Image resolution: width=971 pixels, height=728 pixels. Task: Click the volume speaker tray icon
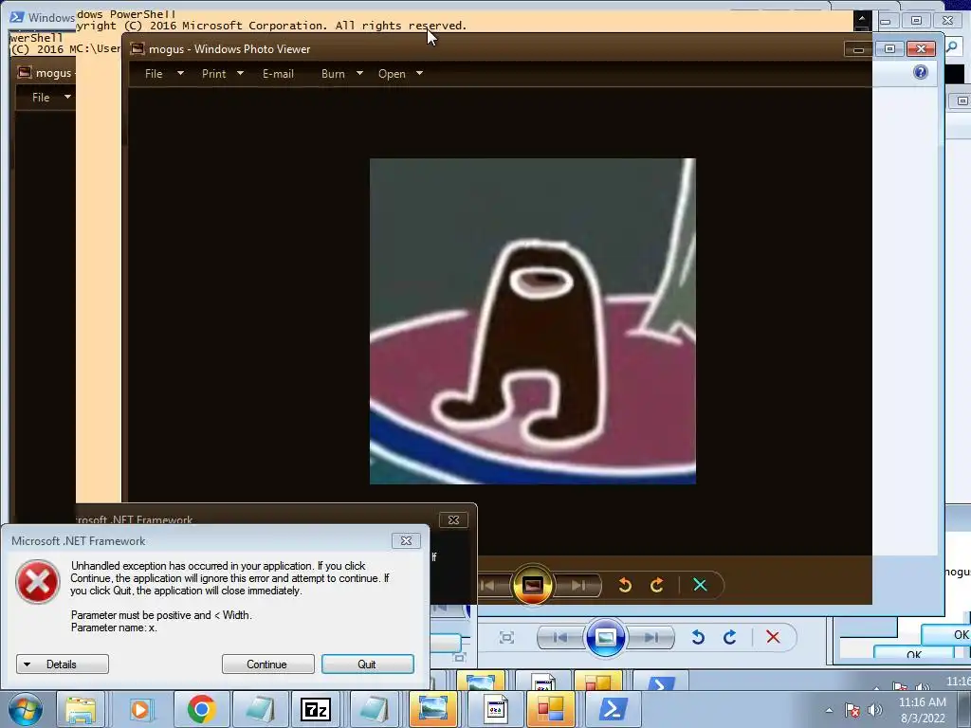(875, 710)
